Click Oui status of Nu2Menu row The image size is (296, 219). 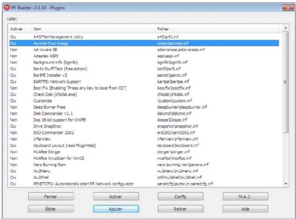(x=13, y=171)
